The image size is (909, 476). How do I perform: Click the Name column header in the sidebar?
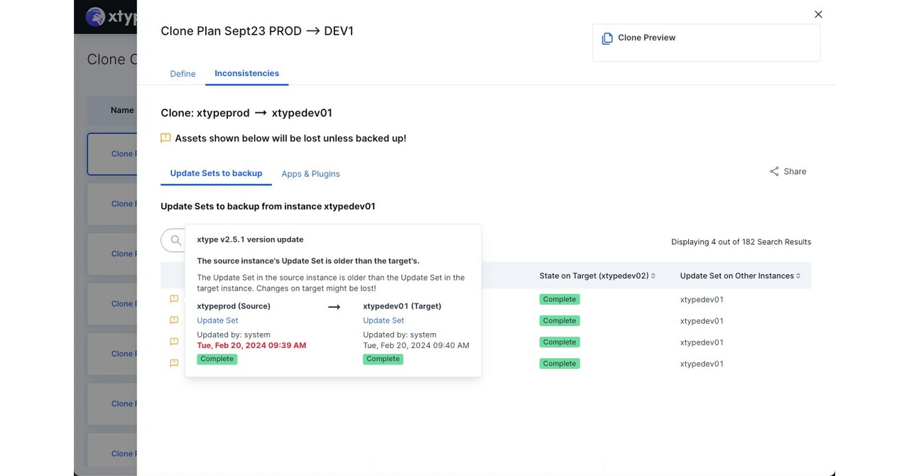pos(122,110)
